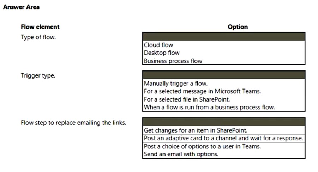318x172 pixels.
Task: Select Manually trigger a flow
Action: [x=224, y=84]
